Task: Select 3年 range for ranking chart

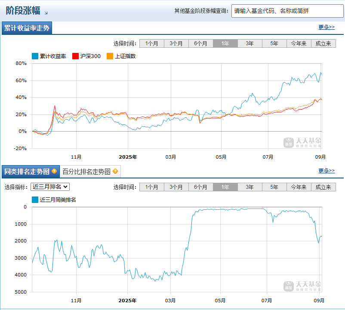Action: (x=250, y=187)
